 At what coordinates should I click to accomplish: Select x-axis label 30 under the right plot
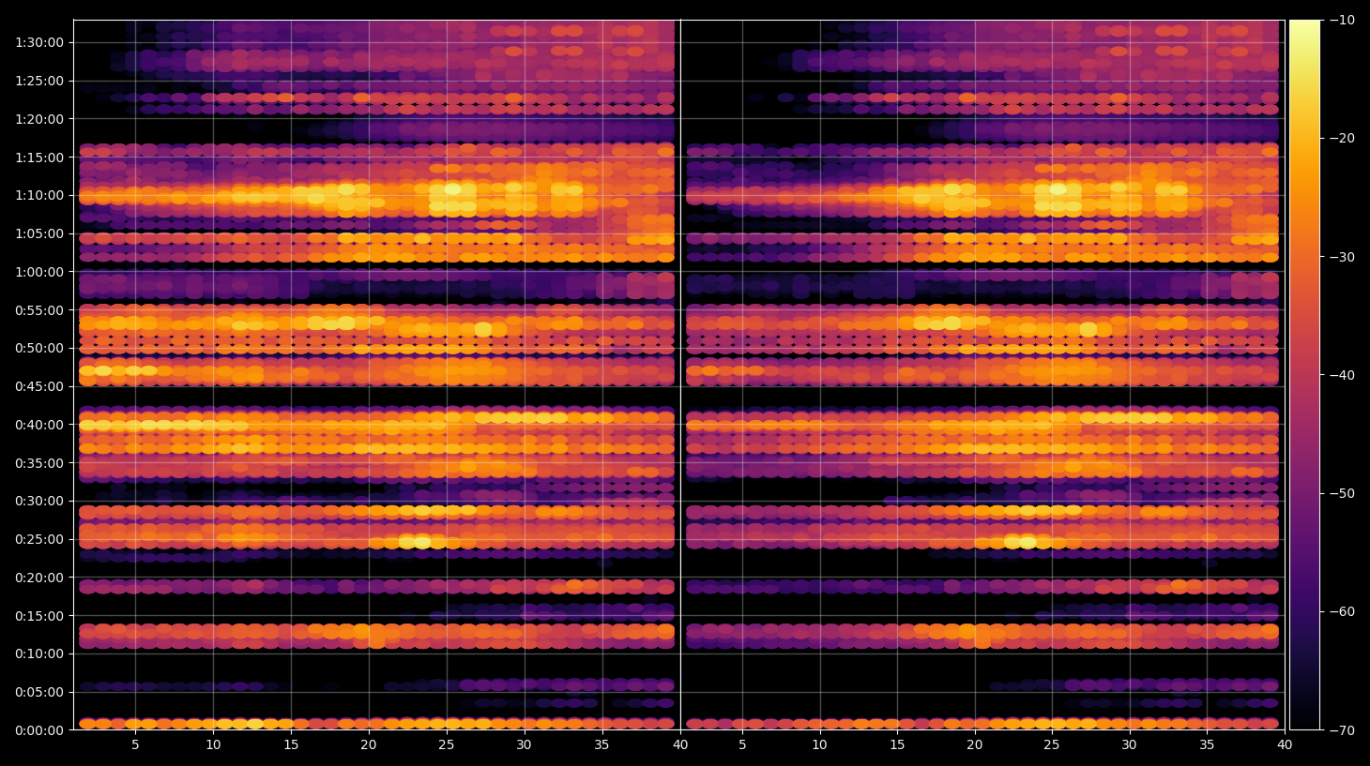[1130, 745]
